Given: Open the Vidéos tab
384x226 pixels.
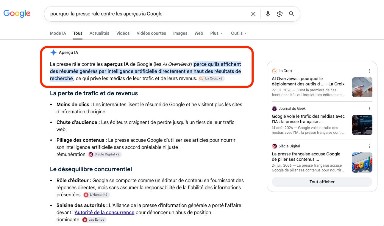Looking at the screenshot, I should point(123,33).
